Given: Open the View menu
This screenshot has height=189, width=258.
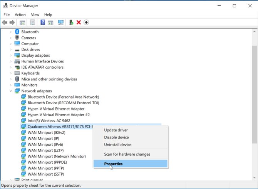Looking at the screenshot, I should pyautogui.click(x=35, y=15).
